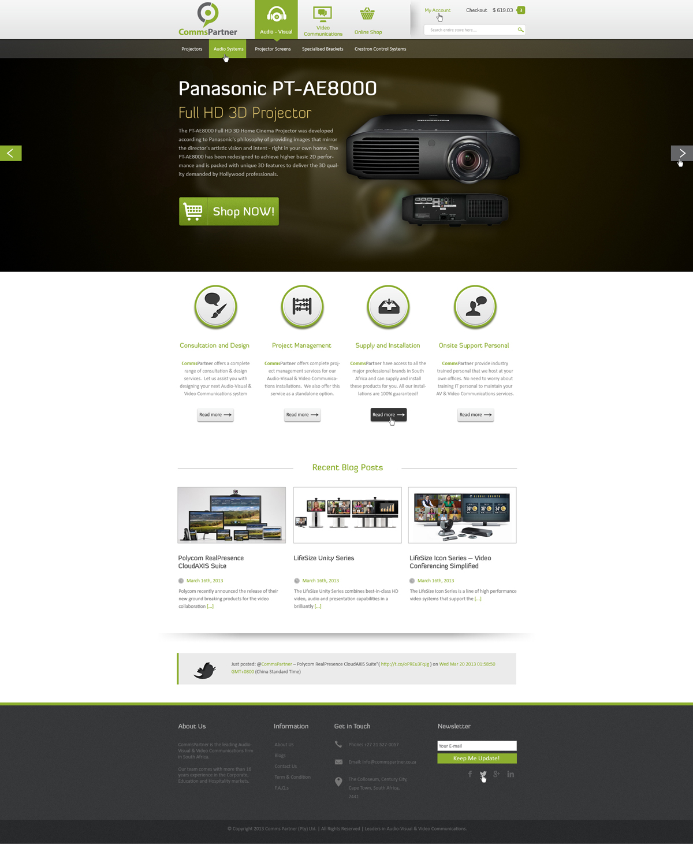Screen dimensions: 693x844
Task: Open the Project Management heading
Action: 301,345
